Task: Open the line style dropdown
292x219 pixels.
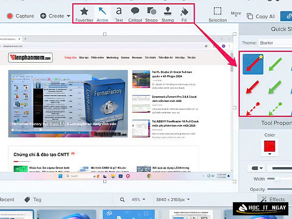Action: pos(280,168)
